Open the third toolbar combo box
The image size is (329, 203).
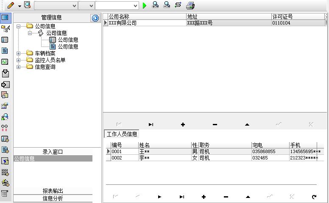coord(117,5)
